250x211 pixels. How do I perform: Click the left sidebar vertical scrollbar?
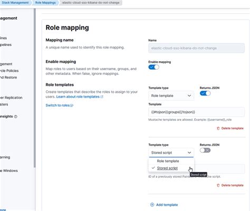[35, 88]
